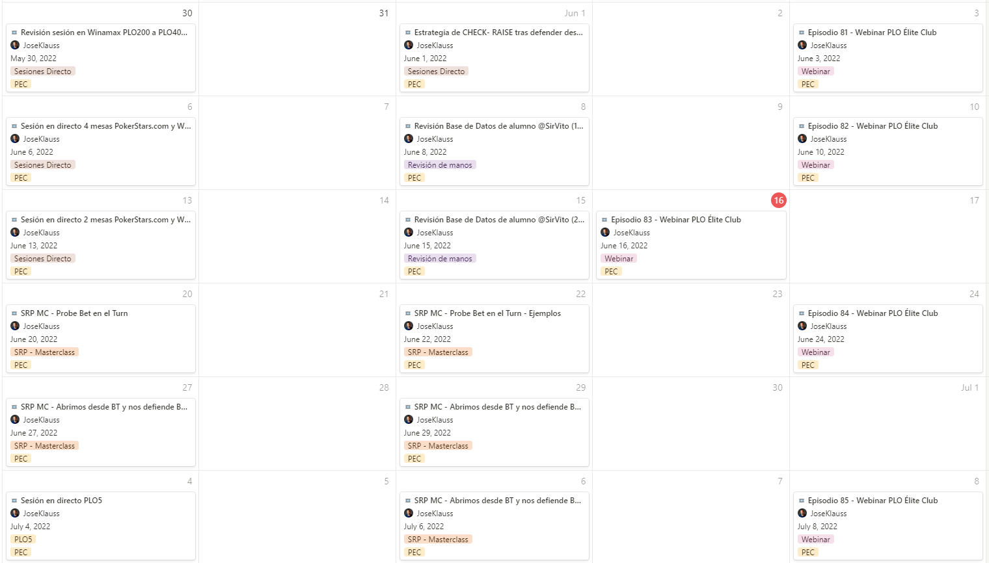Click the empty June 21 calendar cell
Image resolution: width=989 pixels, height=563 pixels.
tap(297, 330)
